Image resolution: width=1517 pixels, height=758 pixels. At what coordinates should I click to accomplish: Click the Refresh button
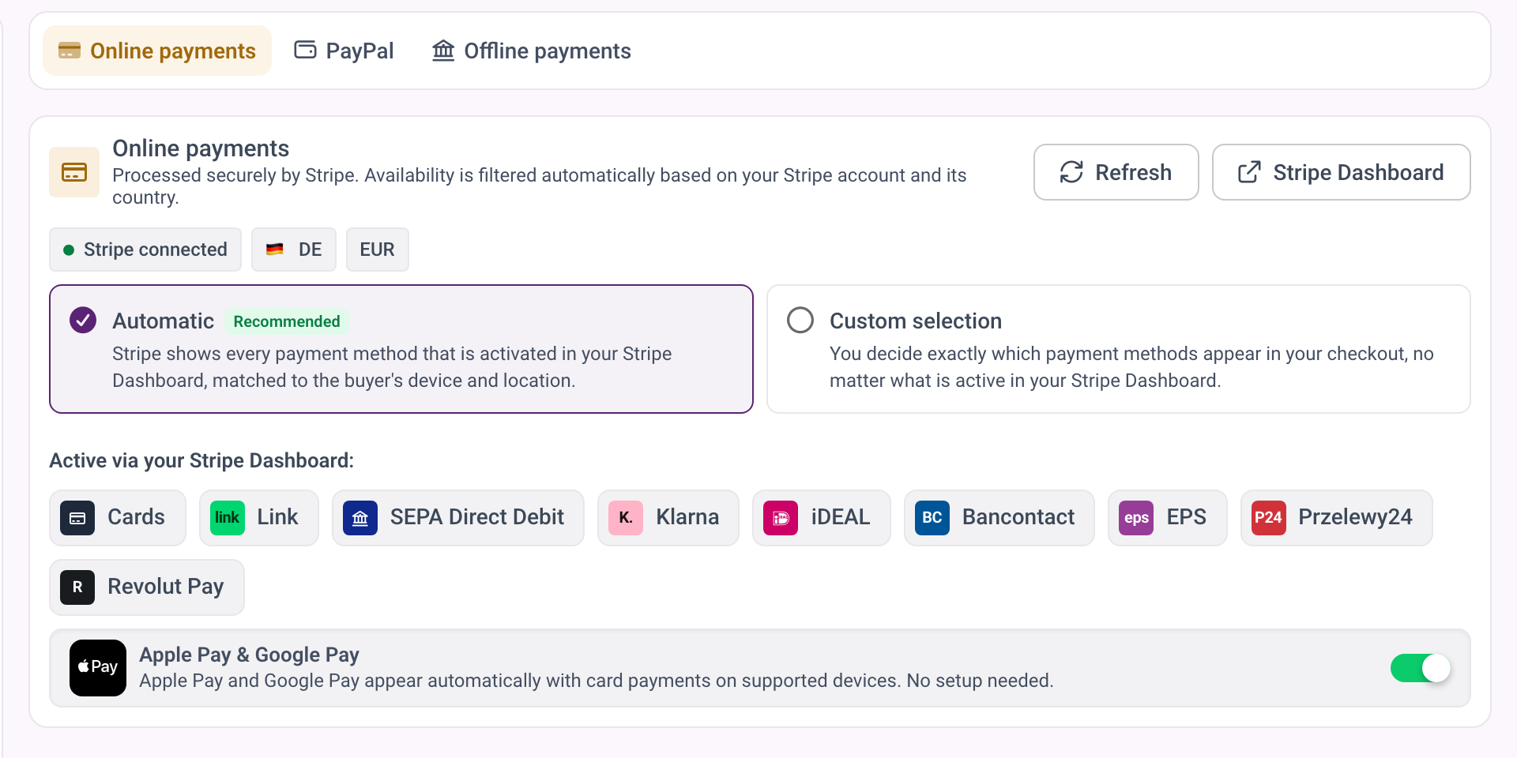point(1116,172)
